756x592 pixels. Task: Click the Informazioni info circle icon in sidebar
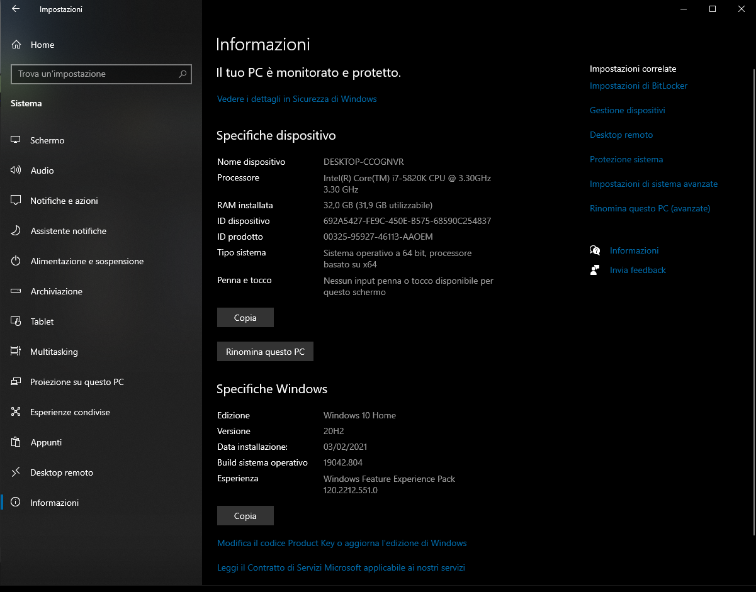point(16,503)
